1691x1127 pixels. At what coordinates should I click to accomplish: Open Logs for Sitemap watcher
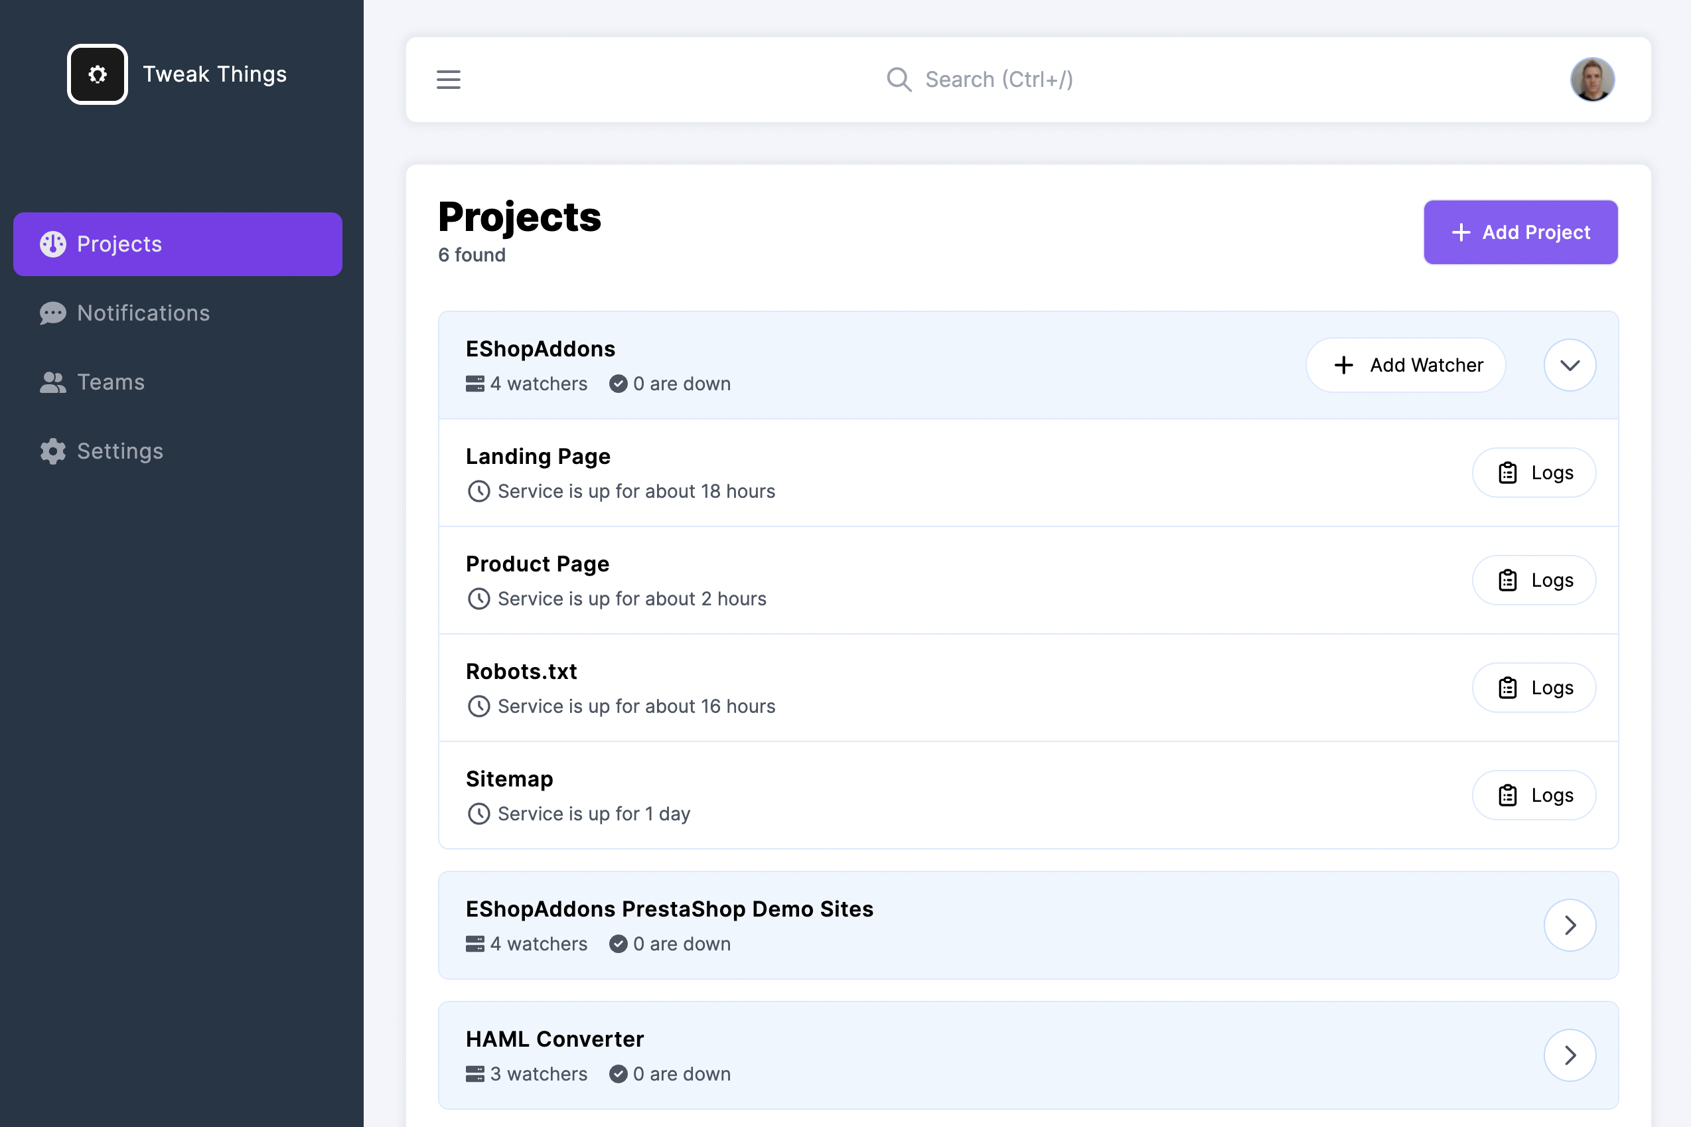[1534, 796]
